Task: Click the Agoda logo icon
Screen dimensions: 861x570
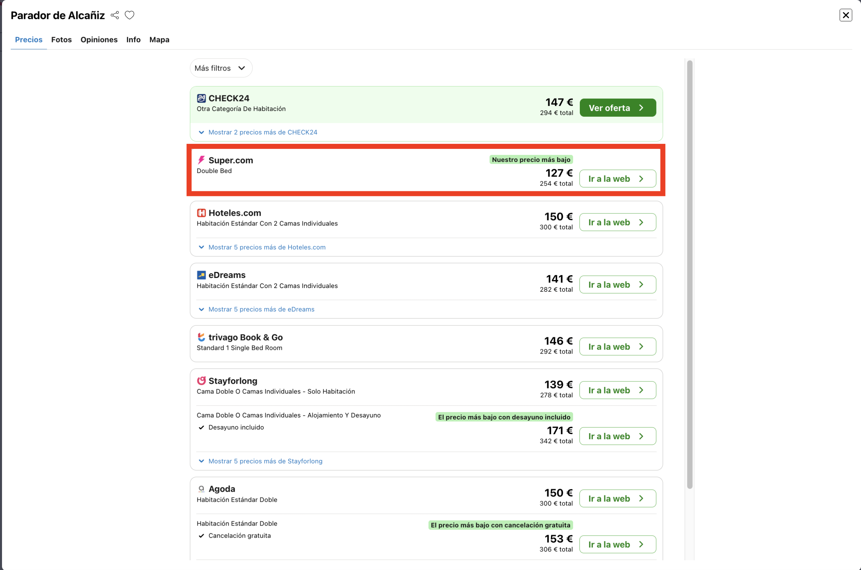Action: 201,489
